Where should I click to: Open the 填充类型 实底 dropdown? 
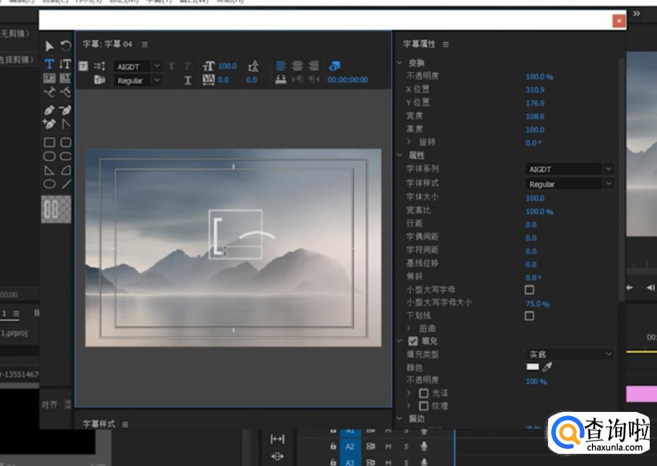569,354
